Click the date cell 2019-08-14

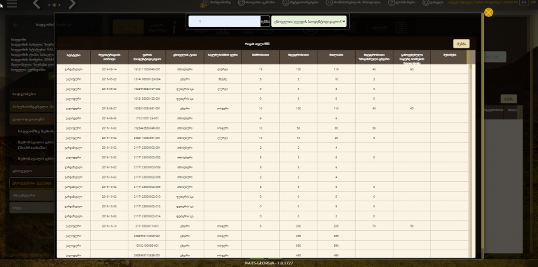click(109, 69)
